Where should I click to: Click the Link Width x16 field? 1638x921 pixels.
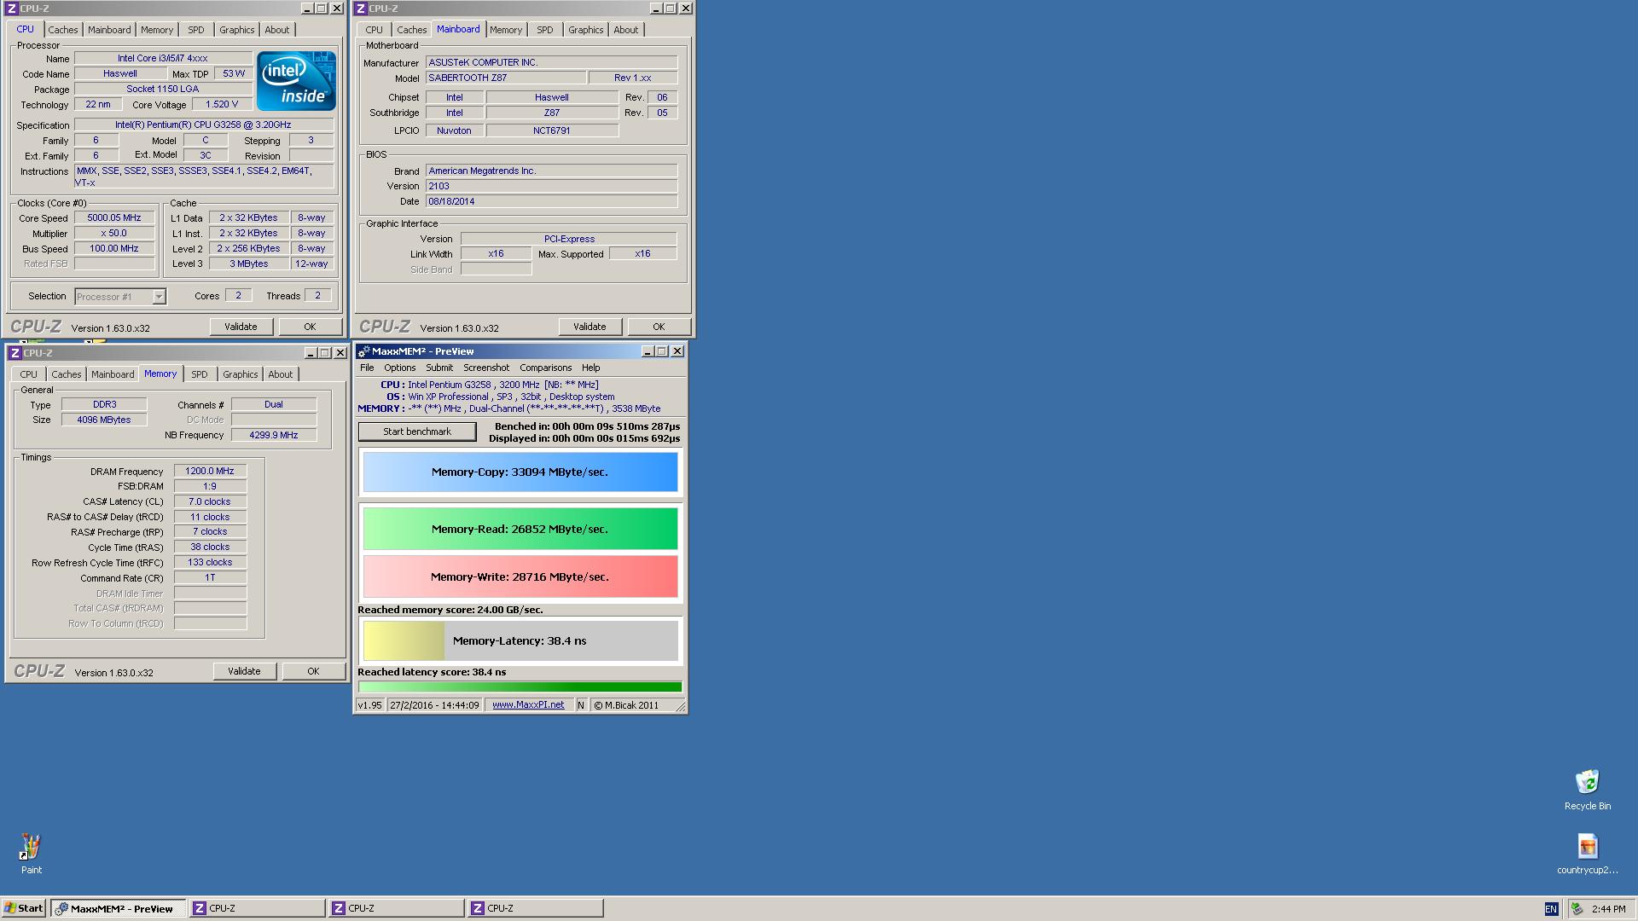point(496,253)
